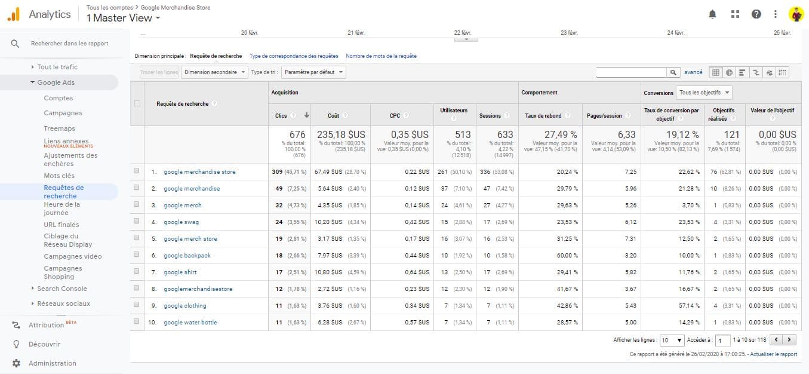
Task: Click the Découvrir lightbulb icon
Action: [16, 344]
